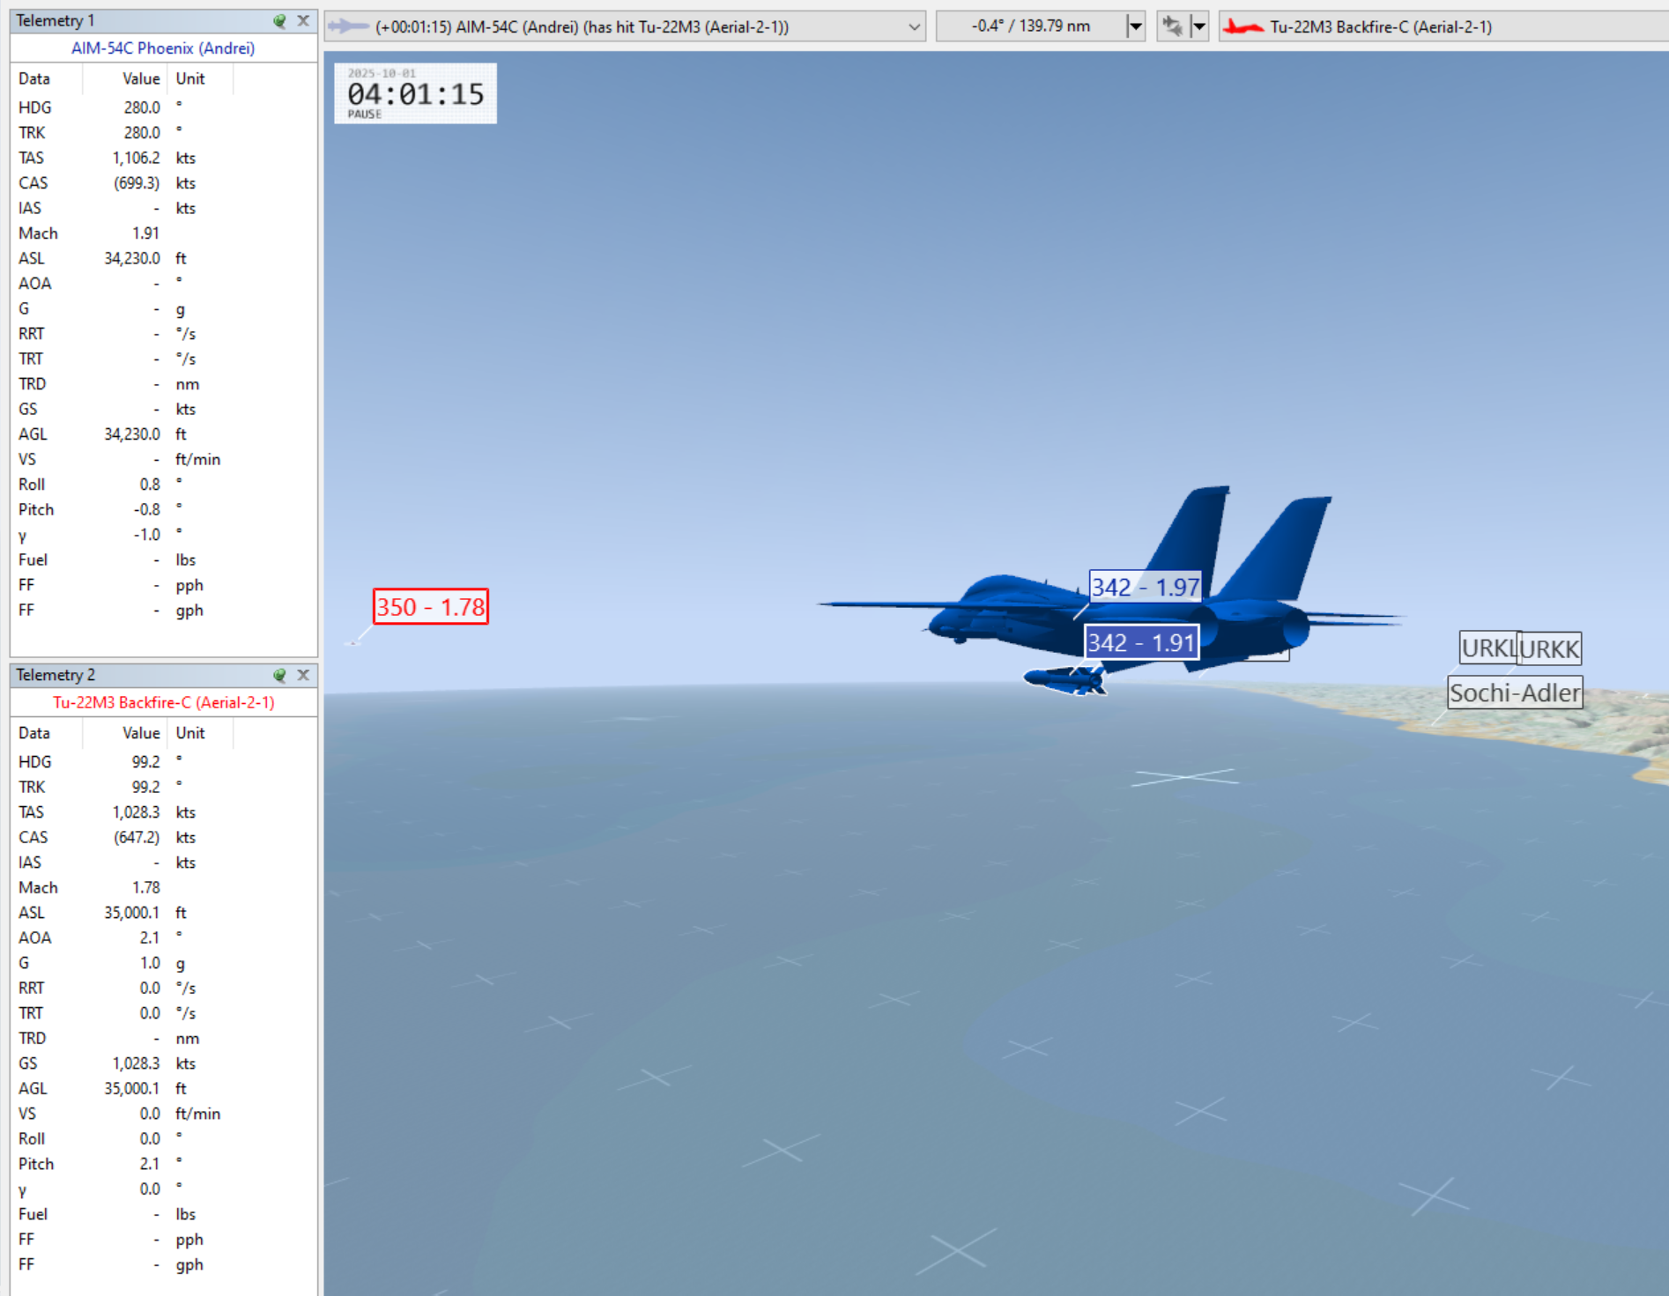Click the 04:01:15 clock overlay
This screenshot has height=1296, width=1669.
(415, 93)
